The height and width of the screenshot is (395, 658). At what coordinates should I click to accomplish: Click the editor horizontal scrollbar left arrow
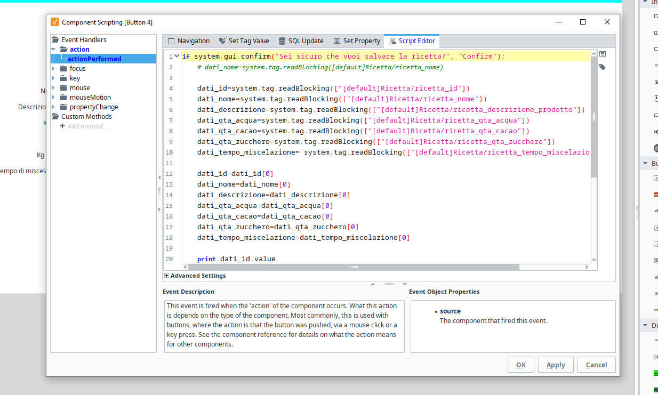click(x=186, y=267)
